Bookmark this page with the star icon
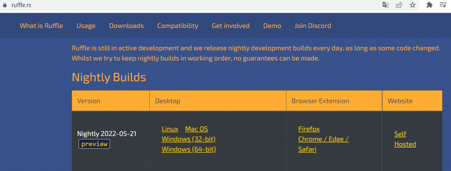 point(413,5)
